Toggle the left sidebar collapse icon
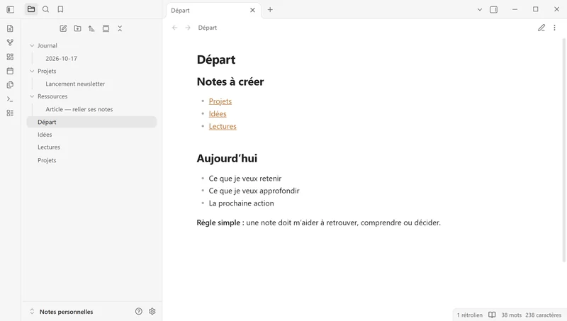This screenshot has height=321, width=567. point(10,9)
